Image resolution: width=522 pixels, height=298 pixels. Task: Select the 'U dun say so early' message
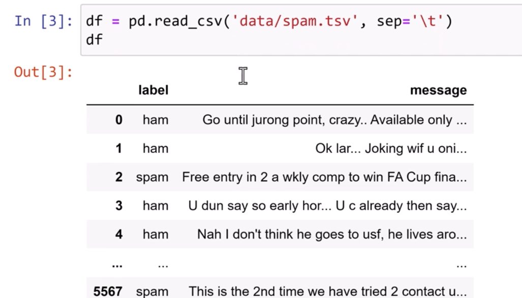327,206
